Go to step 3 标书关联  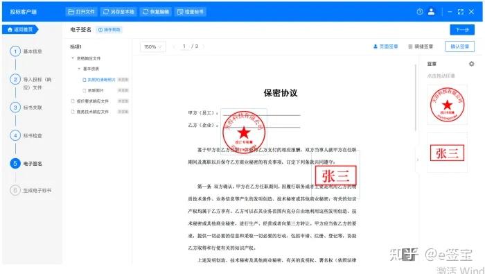[x=26, y=108]
